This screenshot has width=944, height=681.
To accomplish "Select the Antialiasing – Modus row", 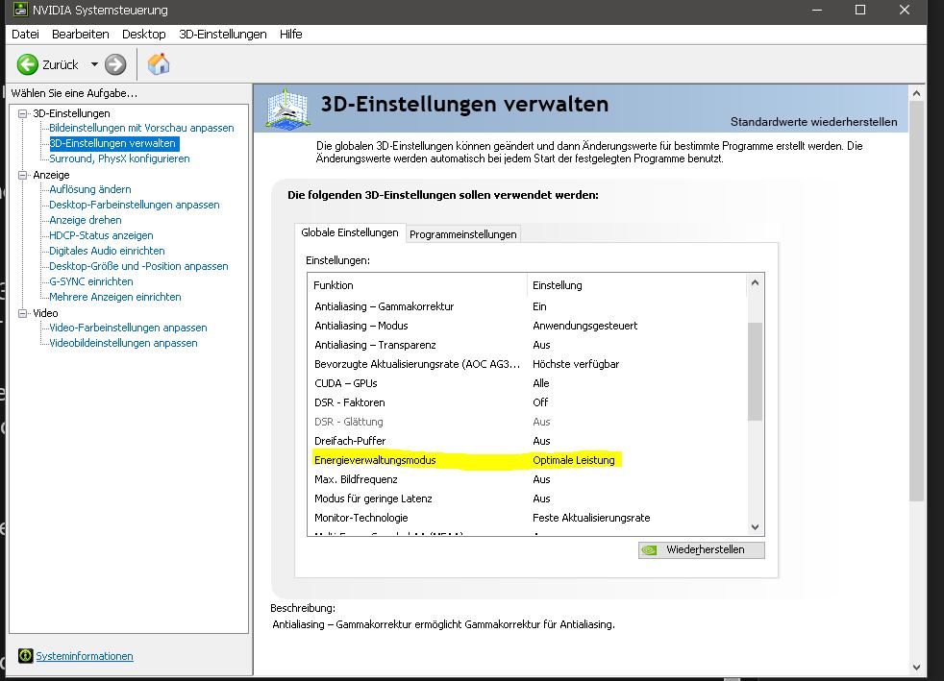I will click(528, 326).
